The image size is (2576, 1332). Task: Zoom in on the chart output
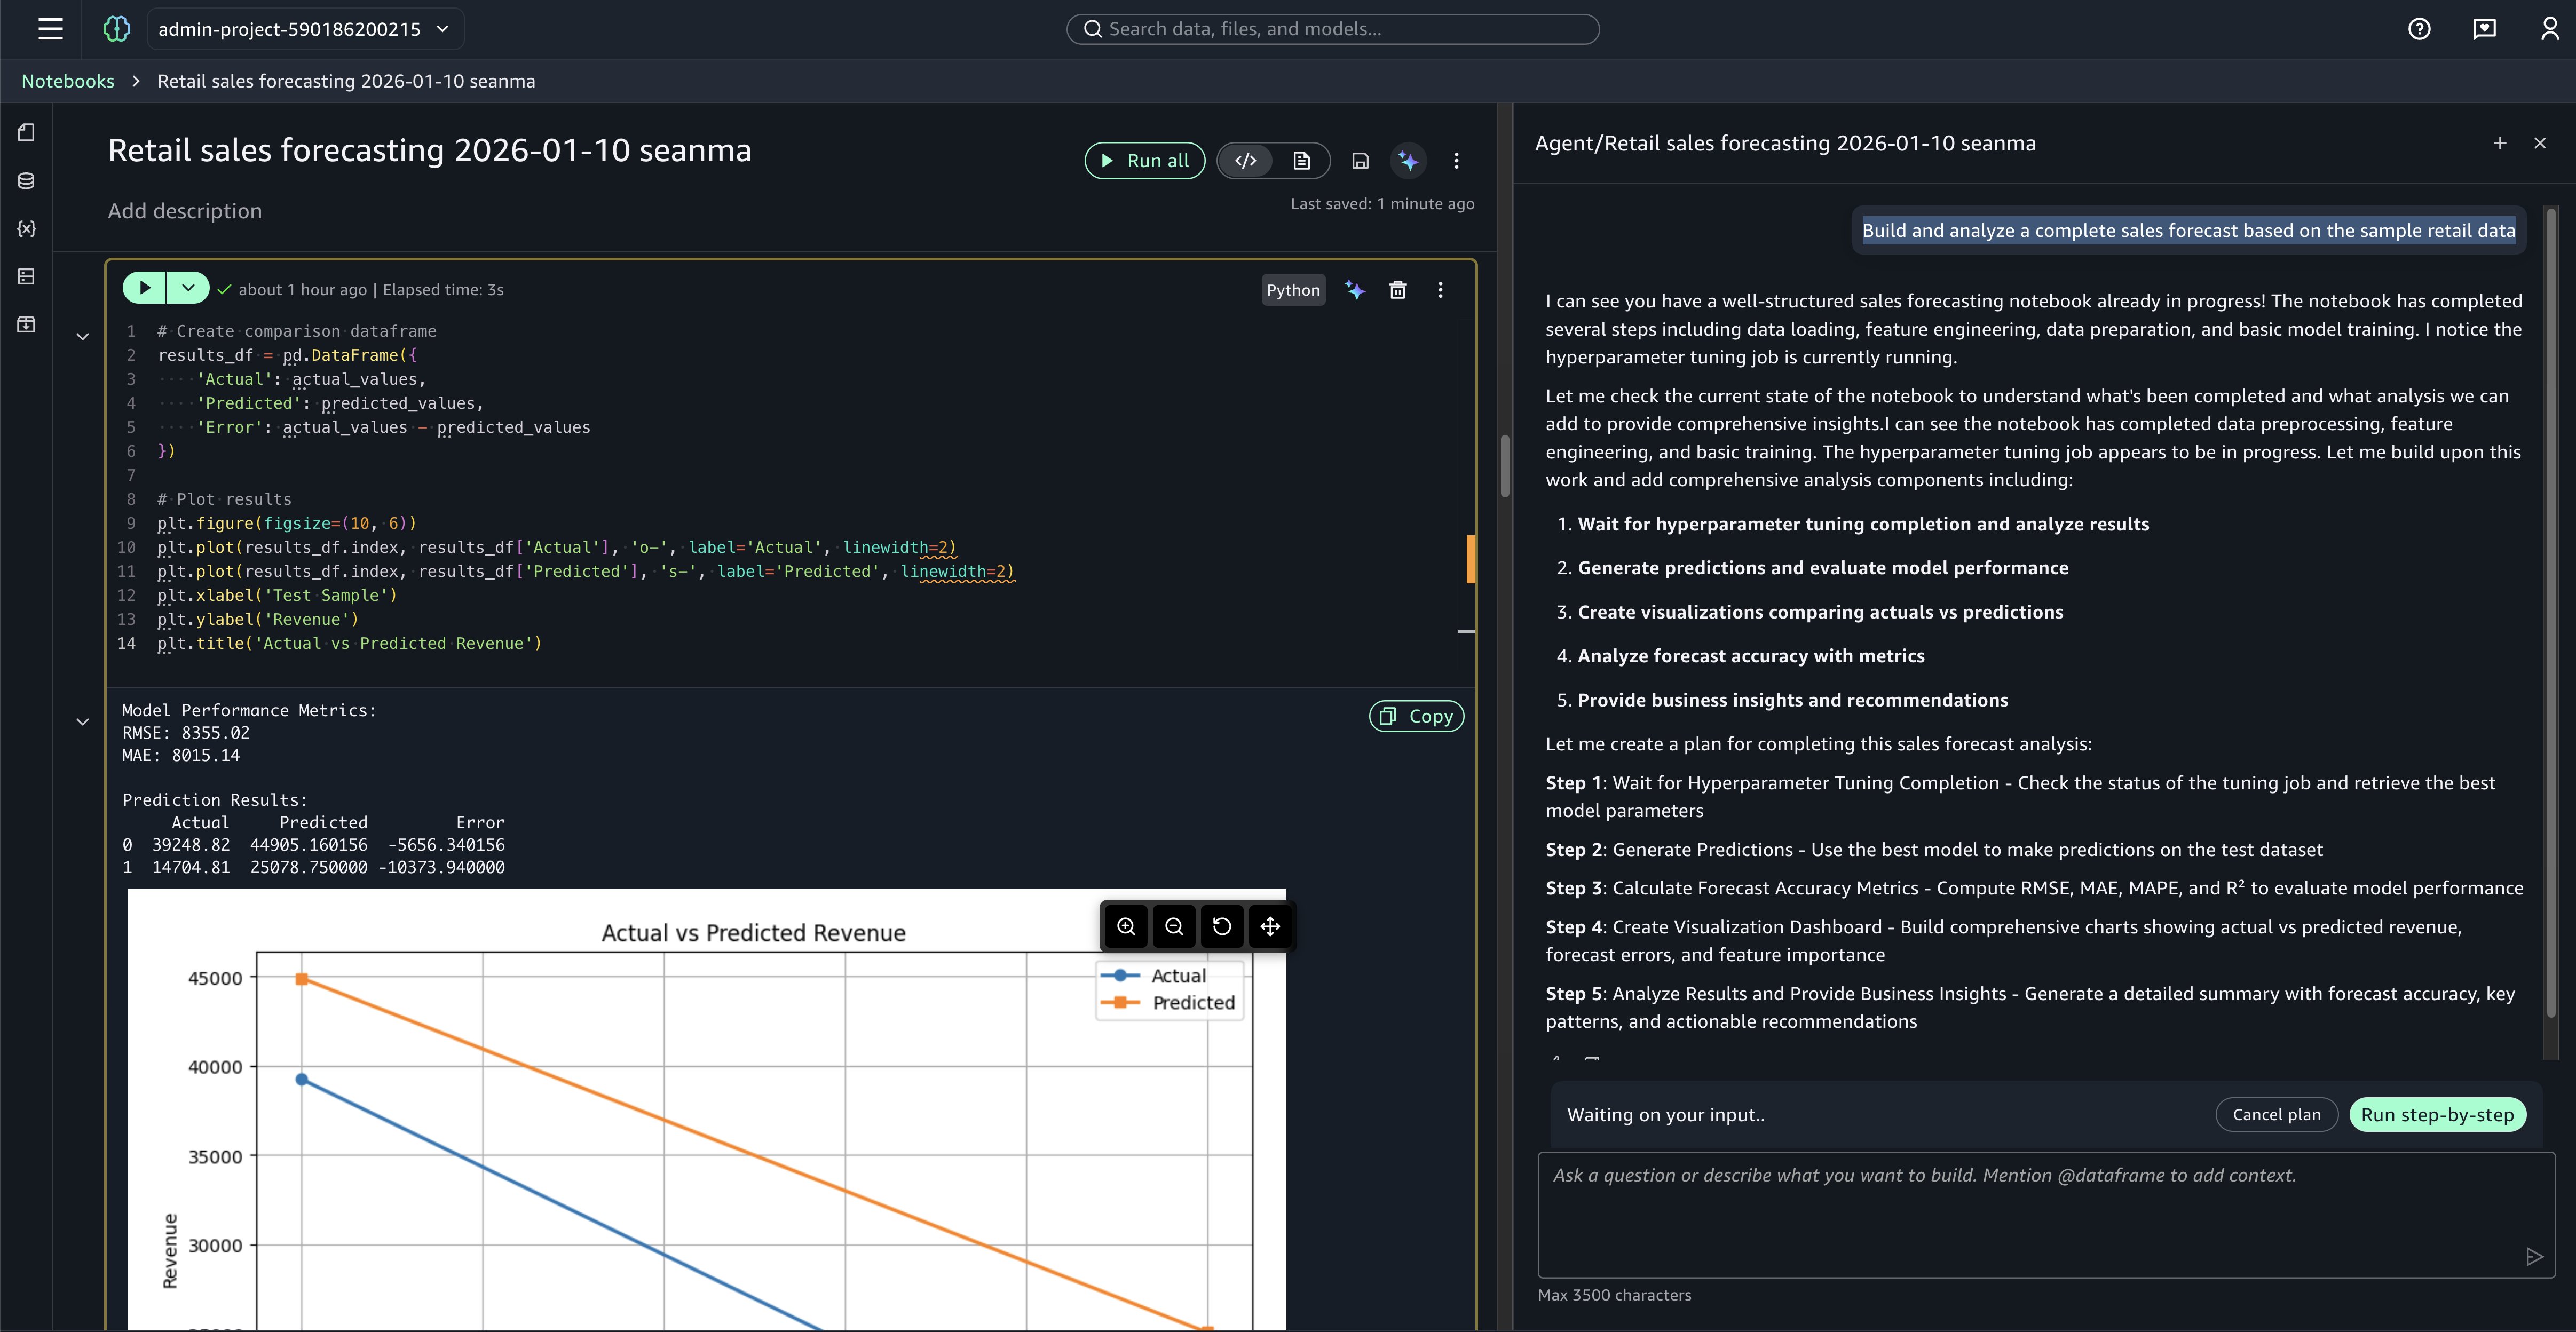pyautogui.click(x=1126, y=926)
